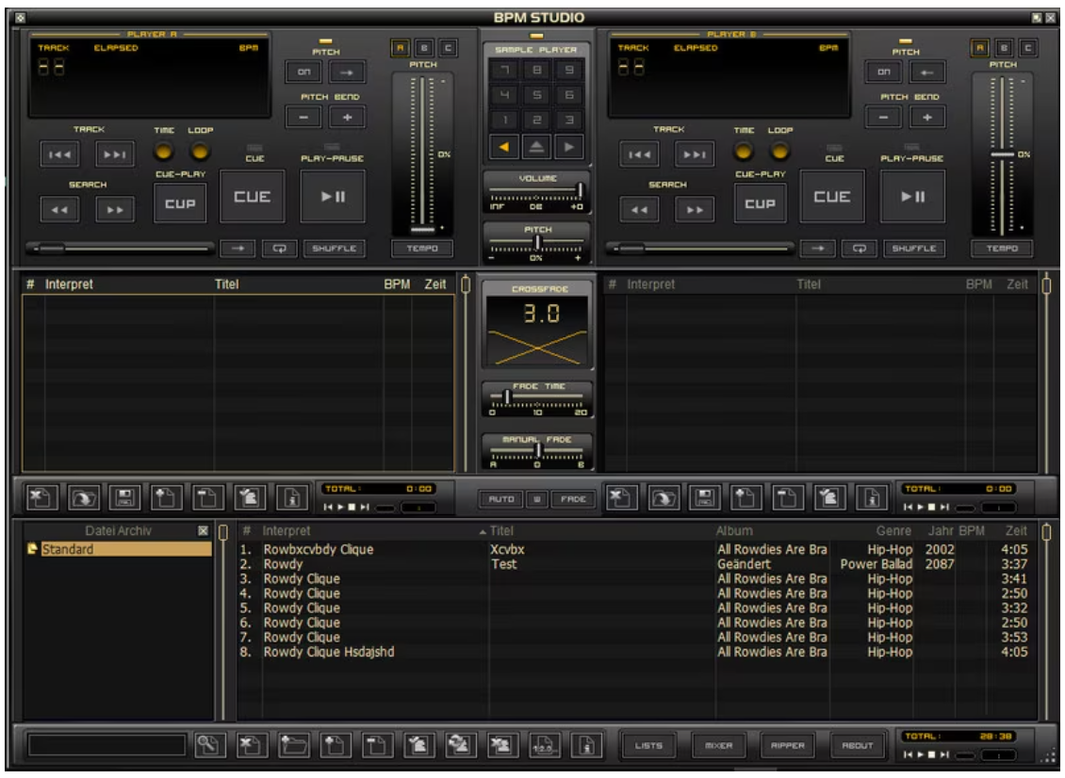The height and width of the screenshot is (778, 1065).
Task: Toggle repeat loop-arrow button on Player A
Action: [279, 249]
